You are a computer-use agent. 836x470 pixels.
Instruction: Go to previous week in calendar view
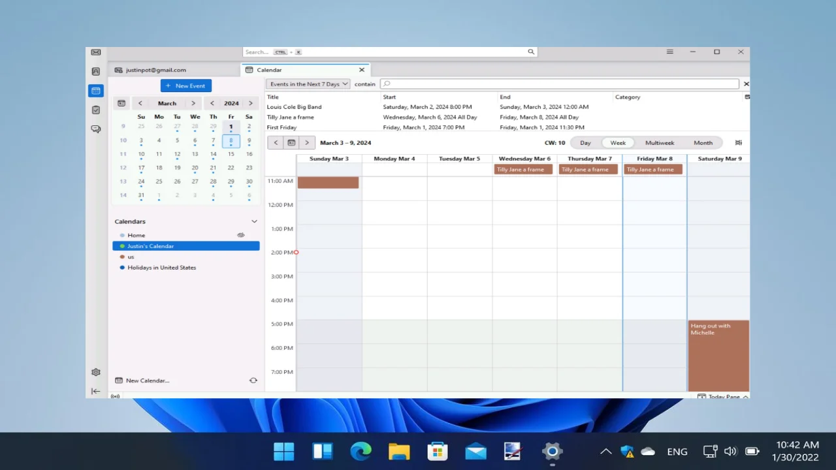point(276,142)
